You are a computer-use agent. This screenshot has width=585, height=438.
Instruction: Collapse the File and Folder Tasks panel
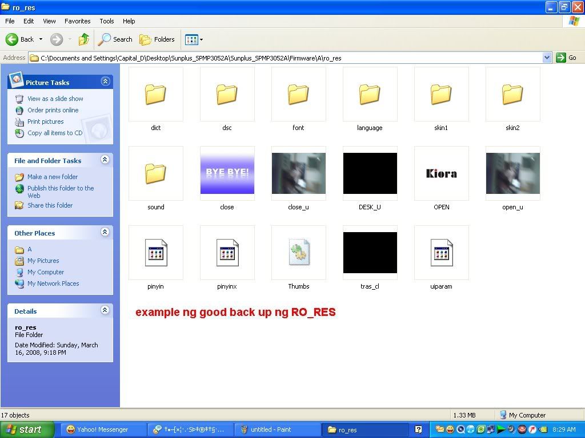pyautogui.click(x=105, y=160)
